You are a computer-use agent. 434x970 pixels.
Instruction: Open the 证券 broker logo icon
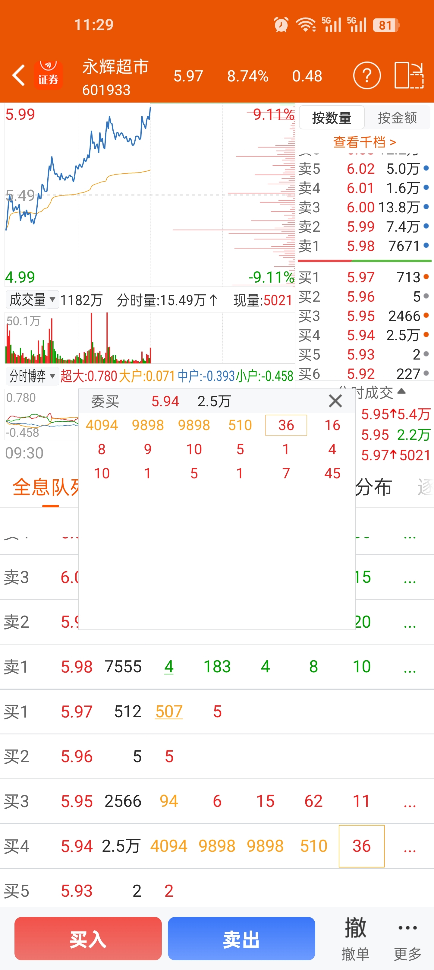(48, 75)
